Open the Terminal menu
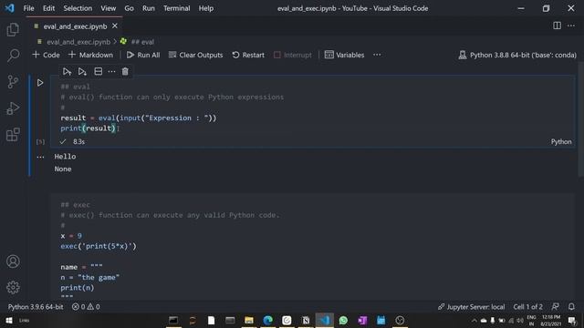 176,8
